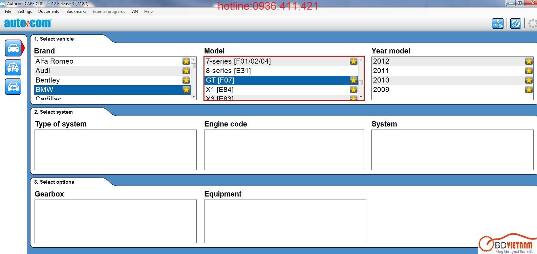537x254 pixels.
Task: Click Model list scroll up arrow
Action: 361,60
